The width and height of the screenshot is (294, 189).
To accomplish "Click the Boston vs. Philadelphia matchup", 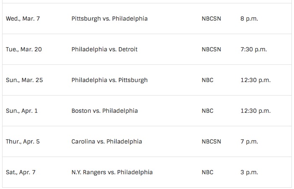I will click(104, 111).
